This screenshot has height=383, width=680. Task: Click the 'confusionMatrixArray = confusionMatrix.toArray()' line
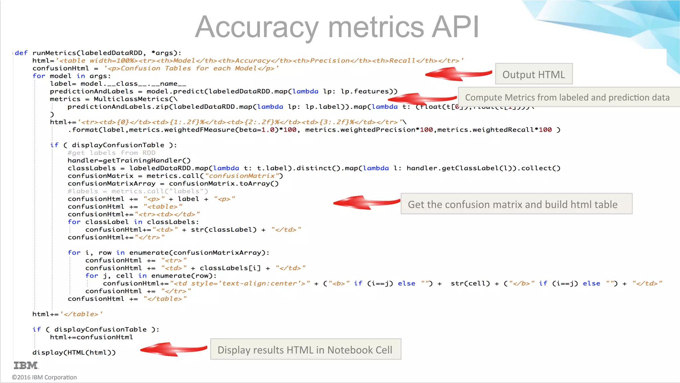pyautogui.click(x=173, y=184)
